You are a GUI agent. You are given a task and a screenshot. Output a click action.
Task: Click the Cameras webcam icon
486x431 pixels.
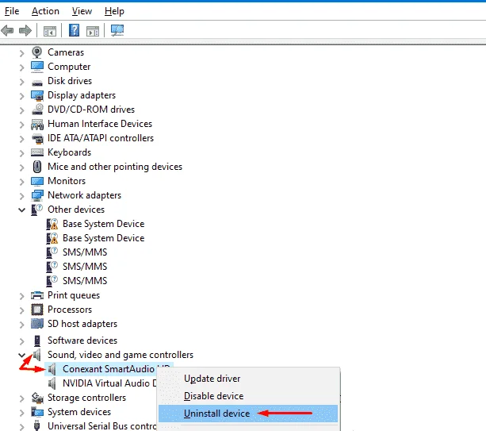[x=37, y=52]
